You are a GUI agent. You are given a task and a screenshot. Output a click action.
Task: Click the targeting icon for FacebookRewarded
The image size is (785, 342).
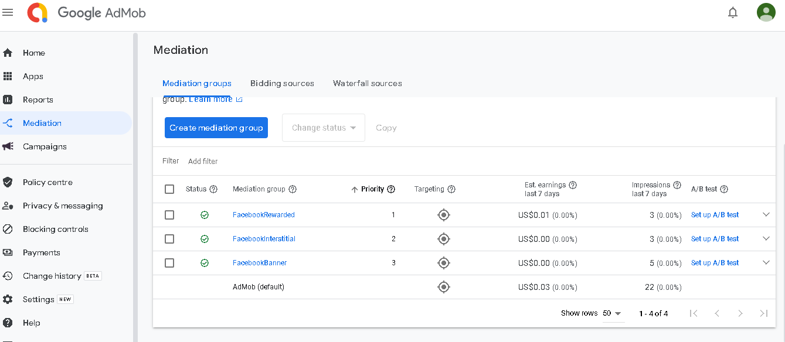coord(444,215)
